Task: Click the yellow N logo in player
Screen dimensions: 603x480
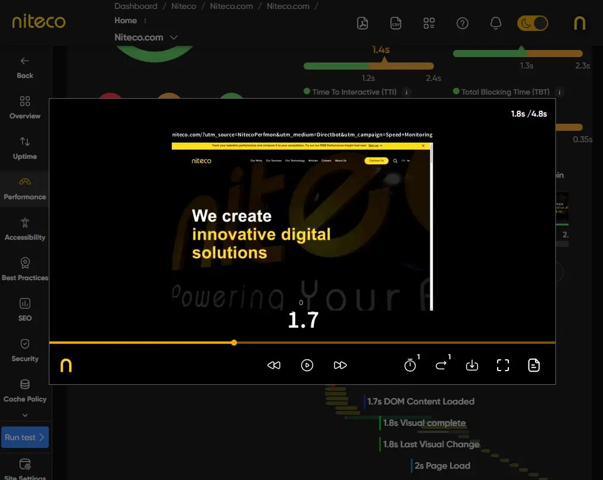Action: tap(66, 365)
